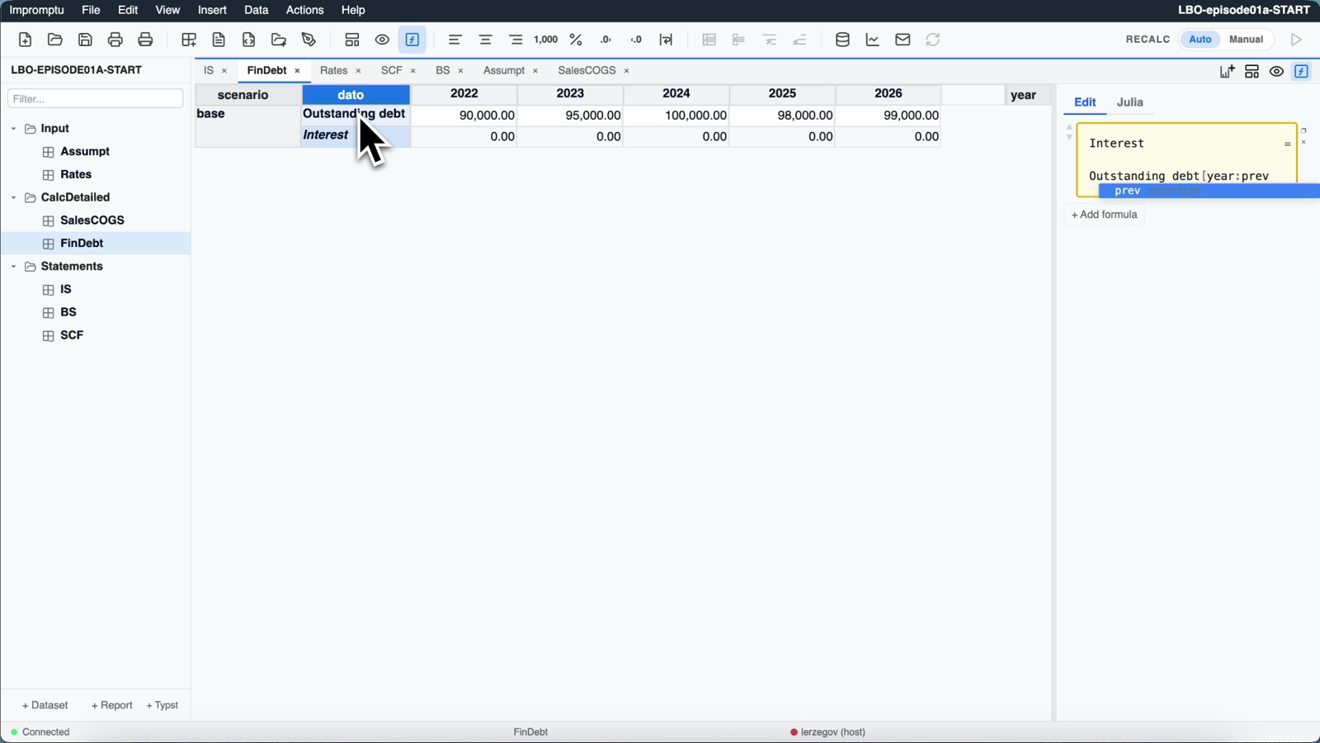Click the + Report button
1320x743 pixels.
(x=111, y=706)
